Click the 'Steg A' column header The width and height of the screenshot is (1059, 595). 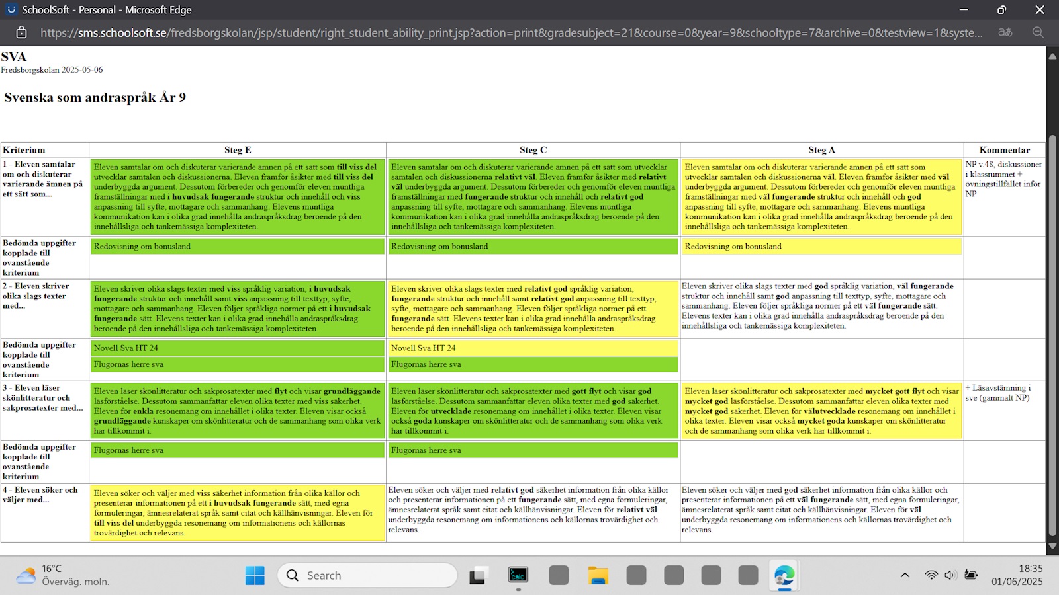tap(821, 150)
